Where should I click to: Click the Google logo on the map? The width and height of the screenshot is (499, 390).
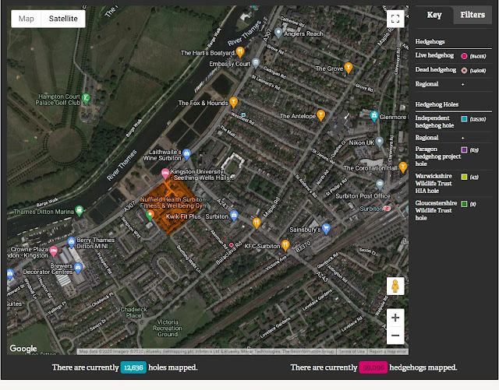(23, 349)
